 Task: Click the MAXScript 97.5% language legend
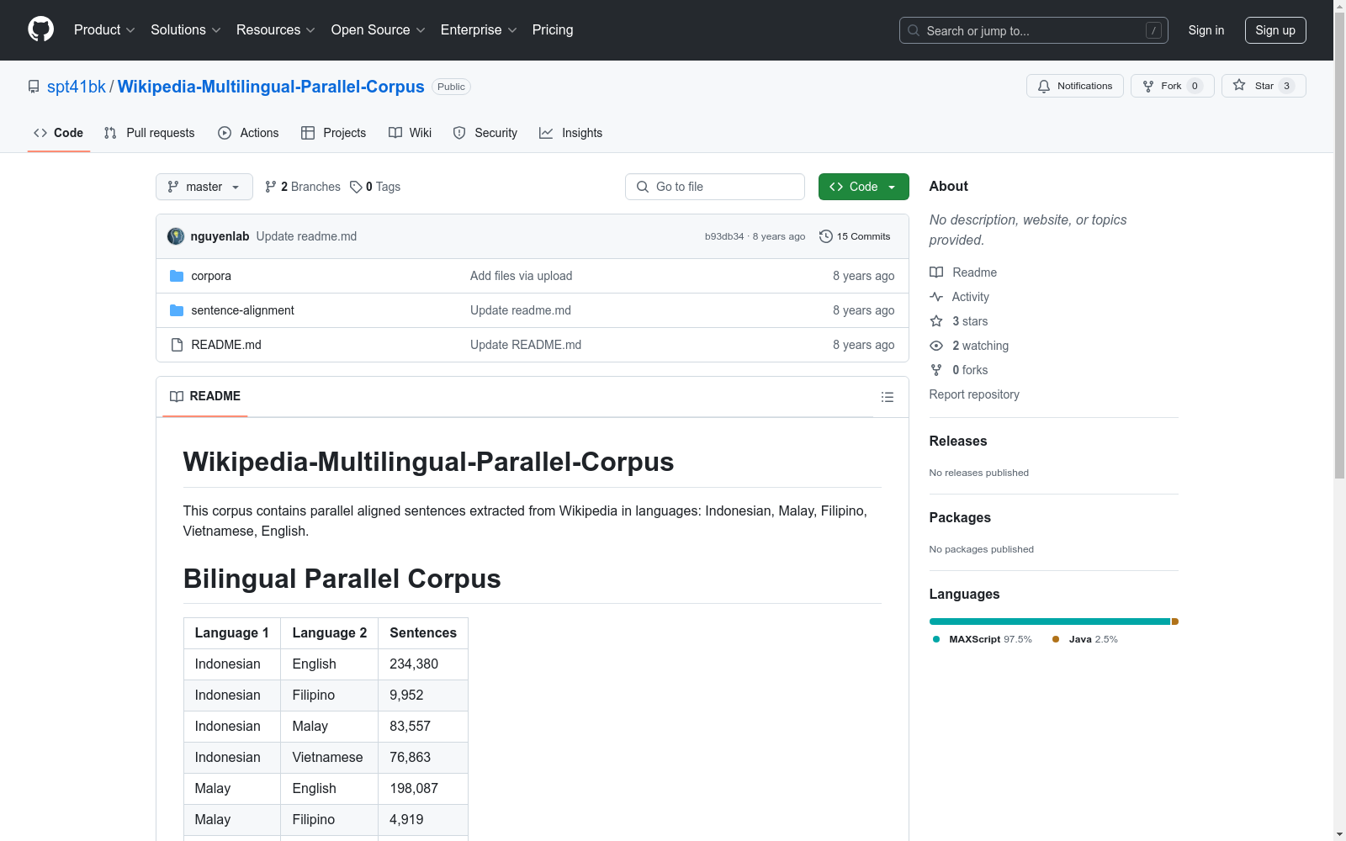pyautogui.click(x=983, y=639)
